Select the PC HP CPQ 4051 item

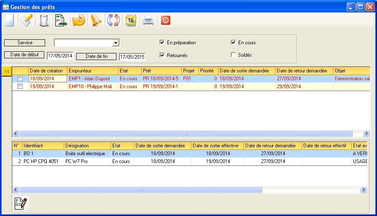[x=43, y=161]
